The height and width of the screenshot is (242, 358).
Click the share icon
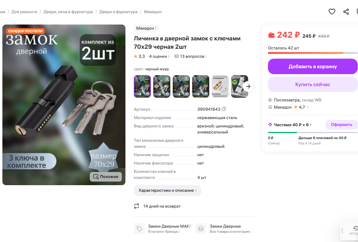coord(346,12)
